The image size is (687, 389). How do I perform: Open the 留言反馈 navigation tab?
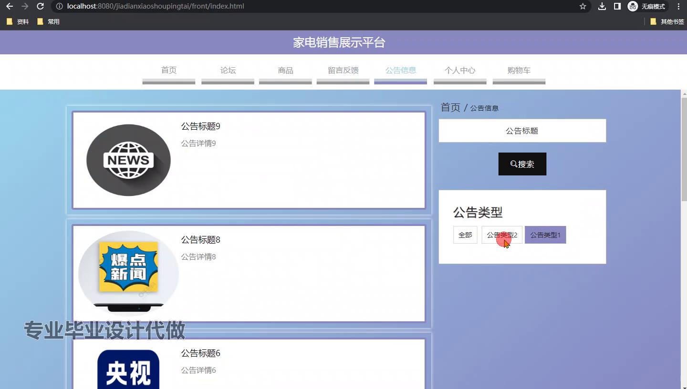(x=343, y=70)
